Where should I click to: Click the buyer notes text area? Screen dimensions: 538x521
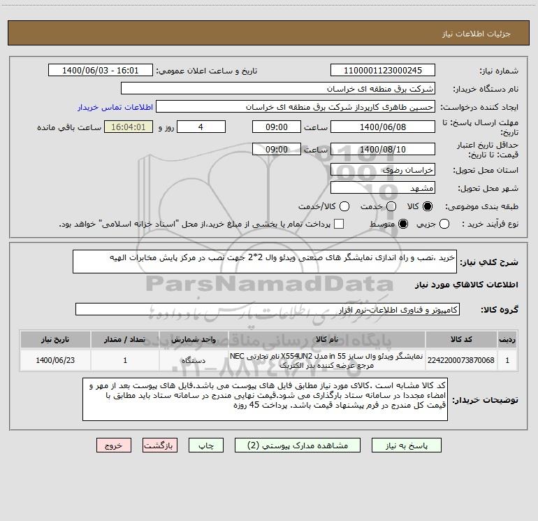point(265,399)
